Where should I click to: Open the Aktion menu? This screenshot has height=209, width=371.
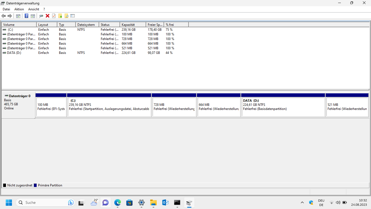19,9
